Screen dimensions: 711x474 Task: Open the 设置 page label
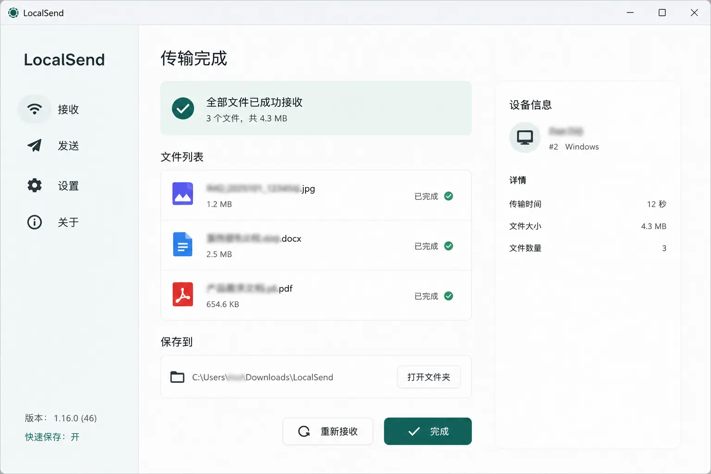click(x=69, y=186)
